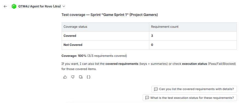Click the Test coverage sprint heading
The image size is (244, 103).
tap(110, 15)
